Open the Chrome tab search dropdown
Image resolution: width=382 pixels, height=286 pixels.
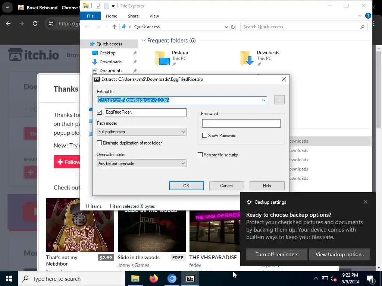coord(7,7)
